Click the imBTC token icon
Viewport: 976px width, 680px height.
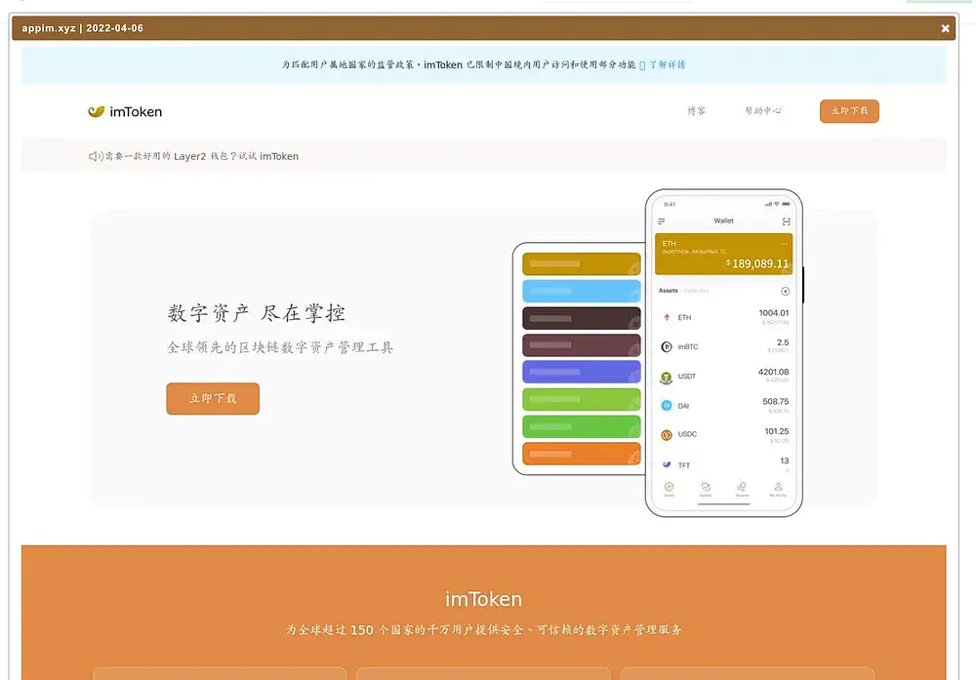tap(666, 346)
